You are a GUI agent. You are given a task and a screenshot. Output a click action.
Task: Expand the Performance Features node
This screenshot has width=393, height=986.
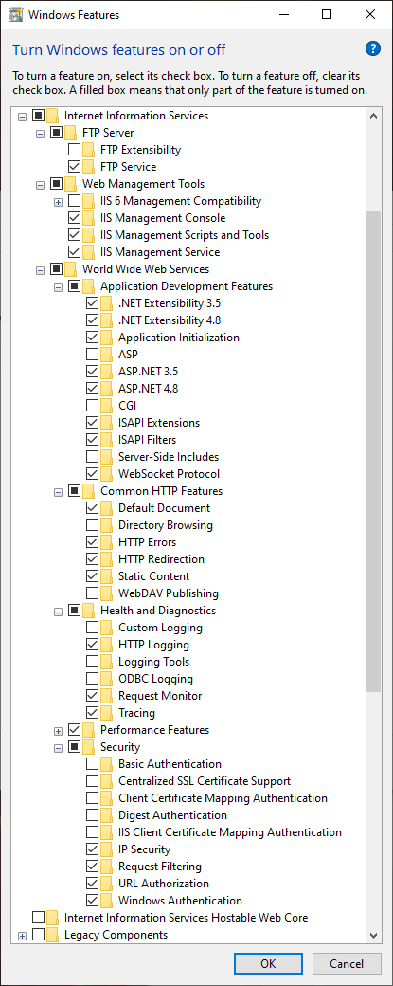[59, 731]
